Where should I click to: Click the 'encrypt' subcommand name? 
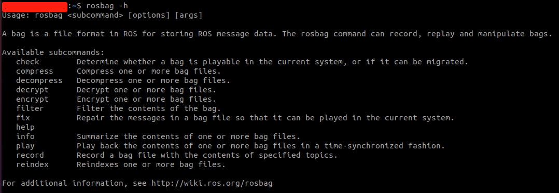point(33,99)
